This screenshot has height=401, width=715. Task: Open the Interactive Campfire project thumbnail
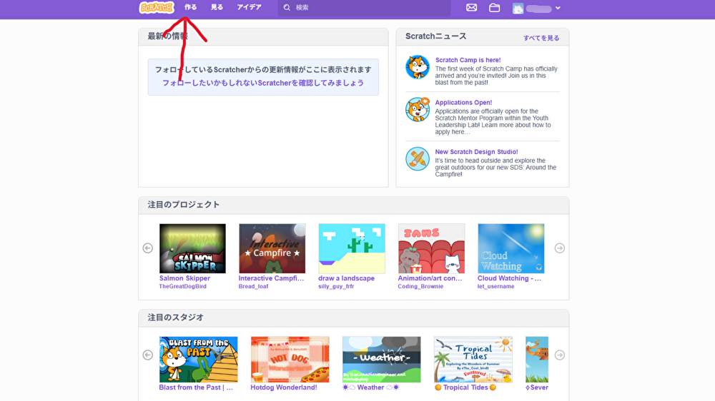pyautogui.click(x=272, y=248)
